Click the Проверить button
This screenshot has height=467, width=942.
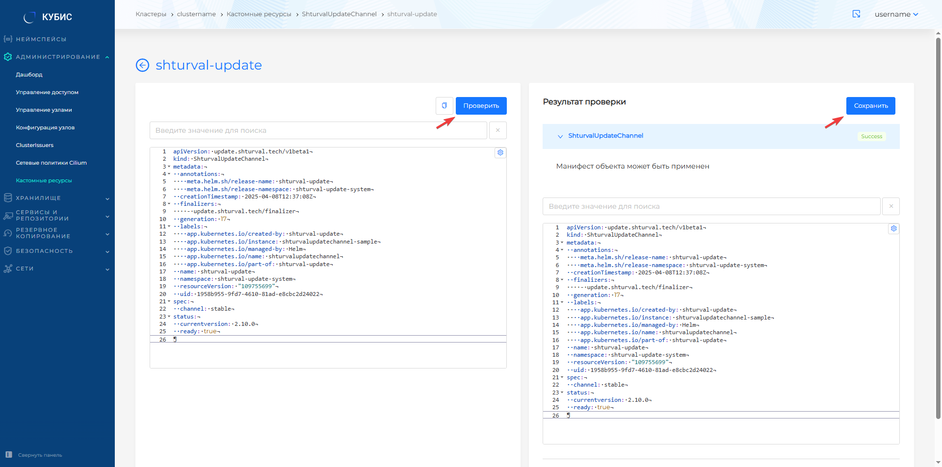pos(481,106)
